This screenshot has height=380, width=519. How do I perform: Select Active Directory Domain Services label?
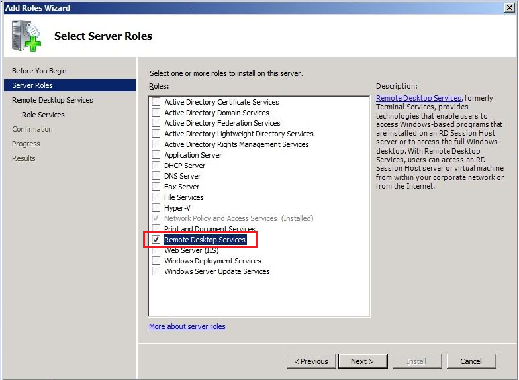tap(216, 113)
